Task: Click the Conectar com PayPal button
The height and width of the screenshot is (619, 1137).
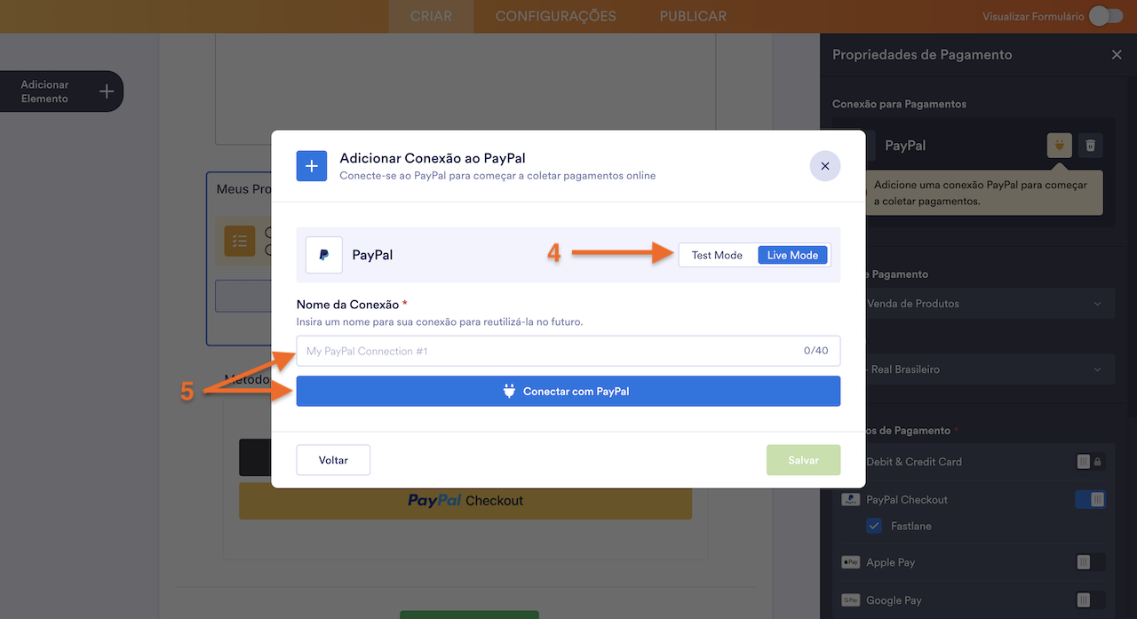Action: (568, 391)
